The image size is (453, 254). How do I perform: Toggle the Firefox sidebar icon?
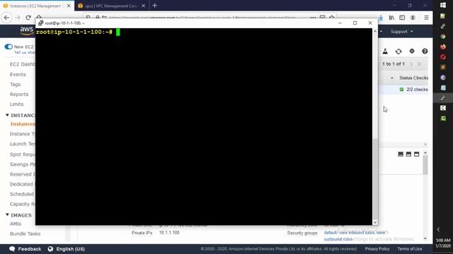402,18
